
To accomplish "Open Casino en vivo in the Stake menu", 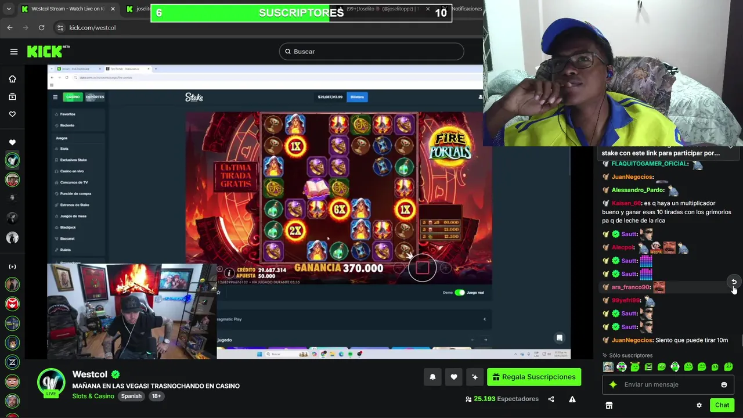I will 72,171.
